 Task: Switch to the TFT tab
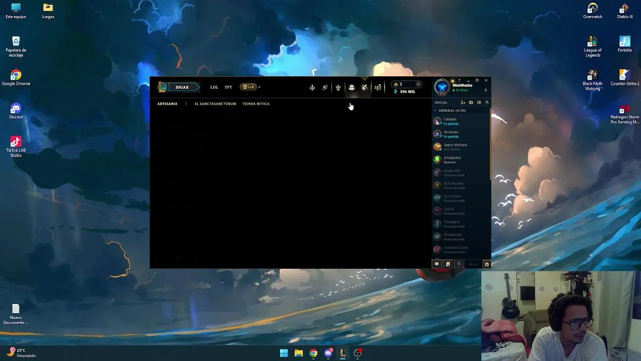click(228, 87)
